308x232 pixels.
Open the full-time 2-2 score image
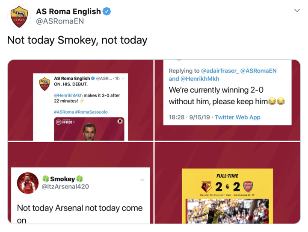coord(227,183)
